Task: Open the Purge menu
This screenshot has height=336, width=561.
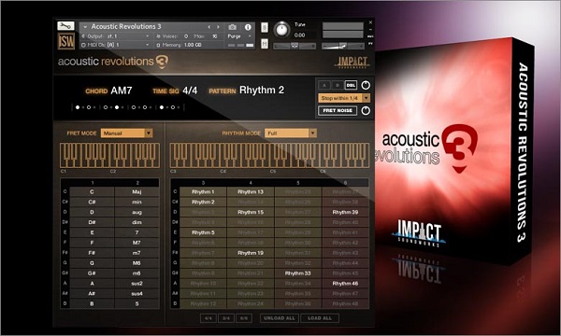Action: pos(239,36)
